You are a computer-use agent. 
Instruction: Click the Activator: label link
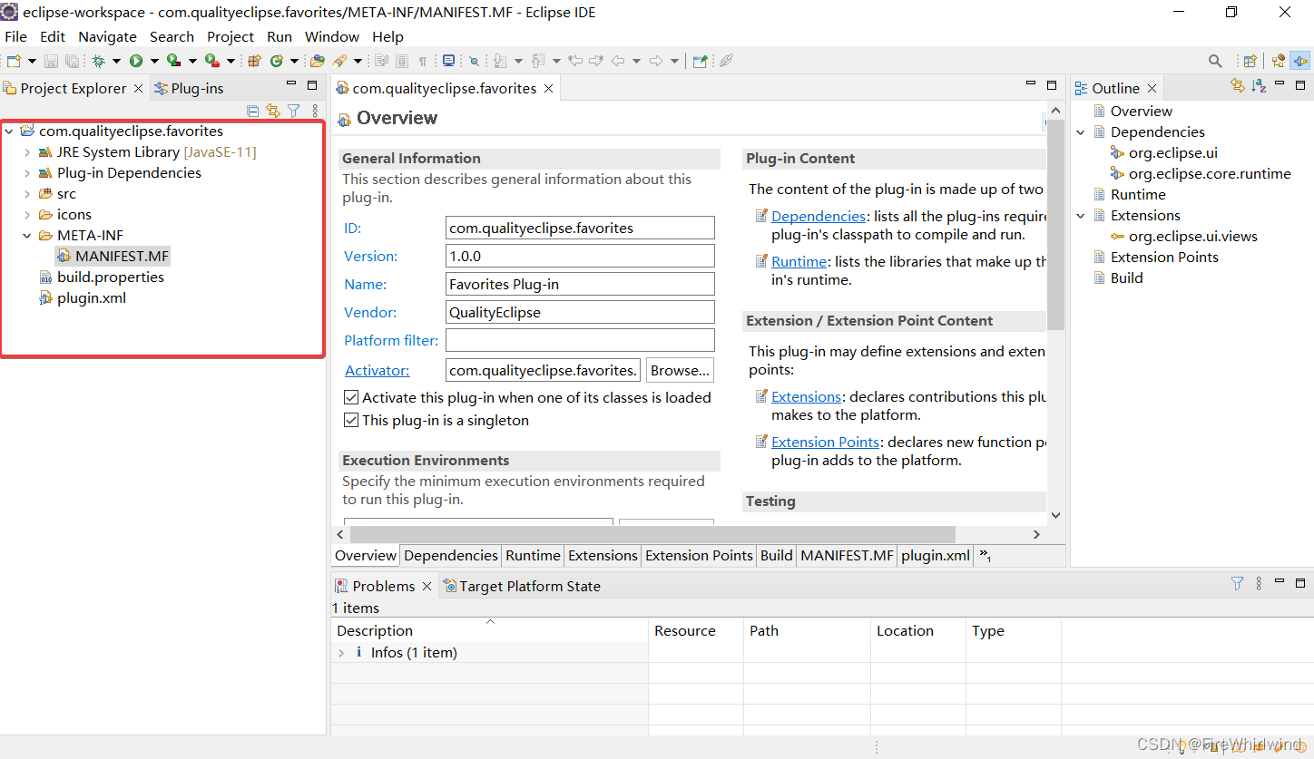pos(377,370)
